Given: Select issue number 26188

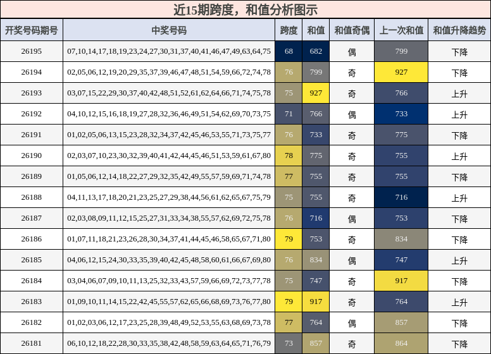Looking at the screenshot, I should 31,197.
